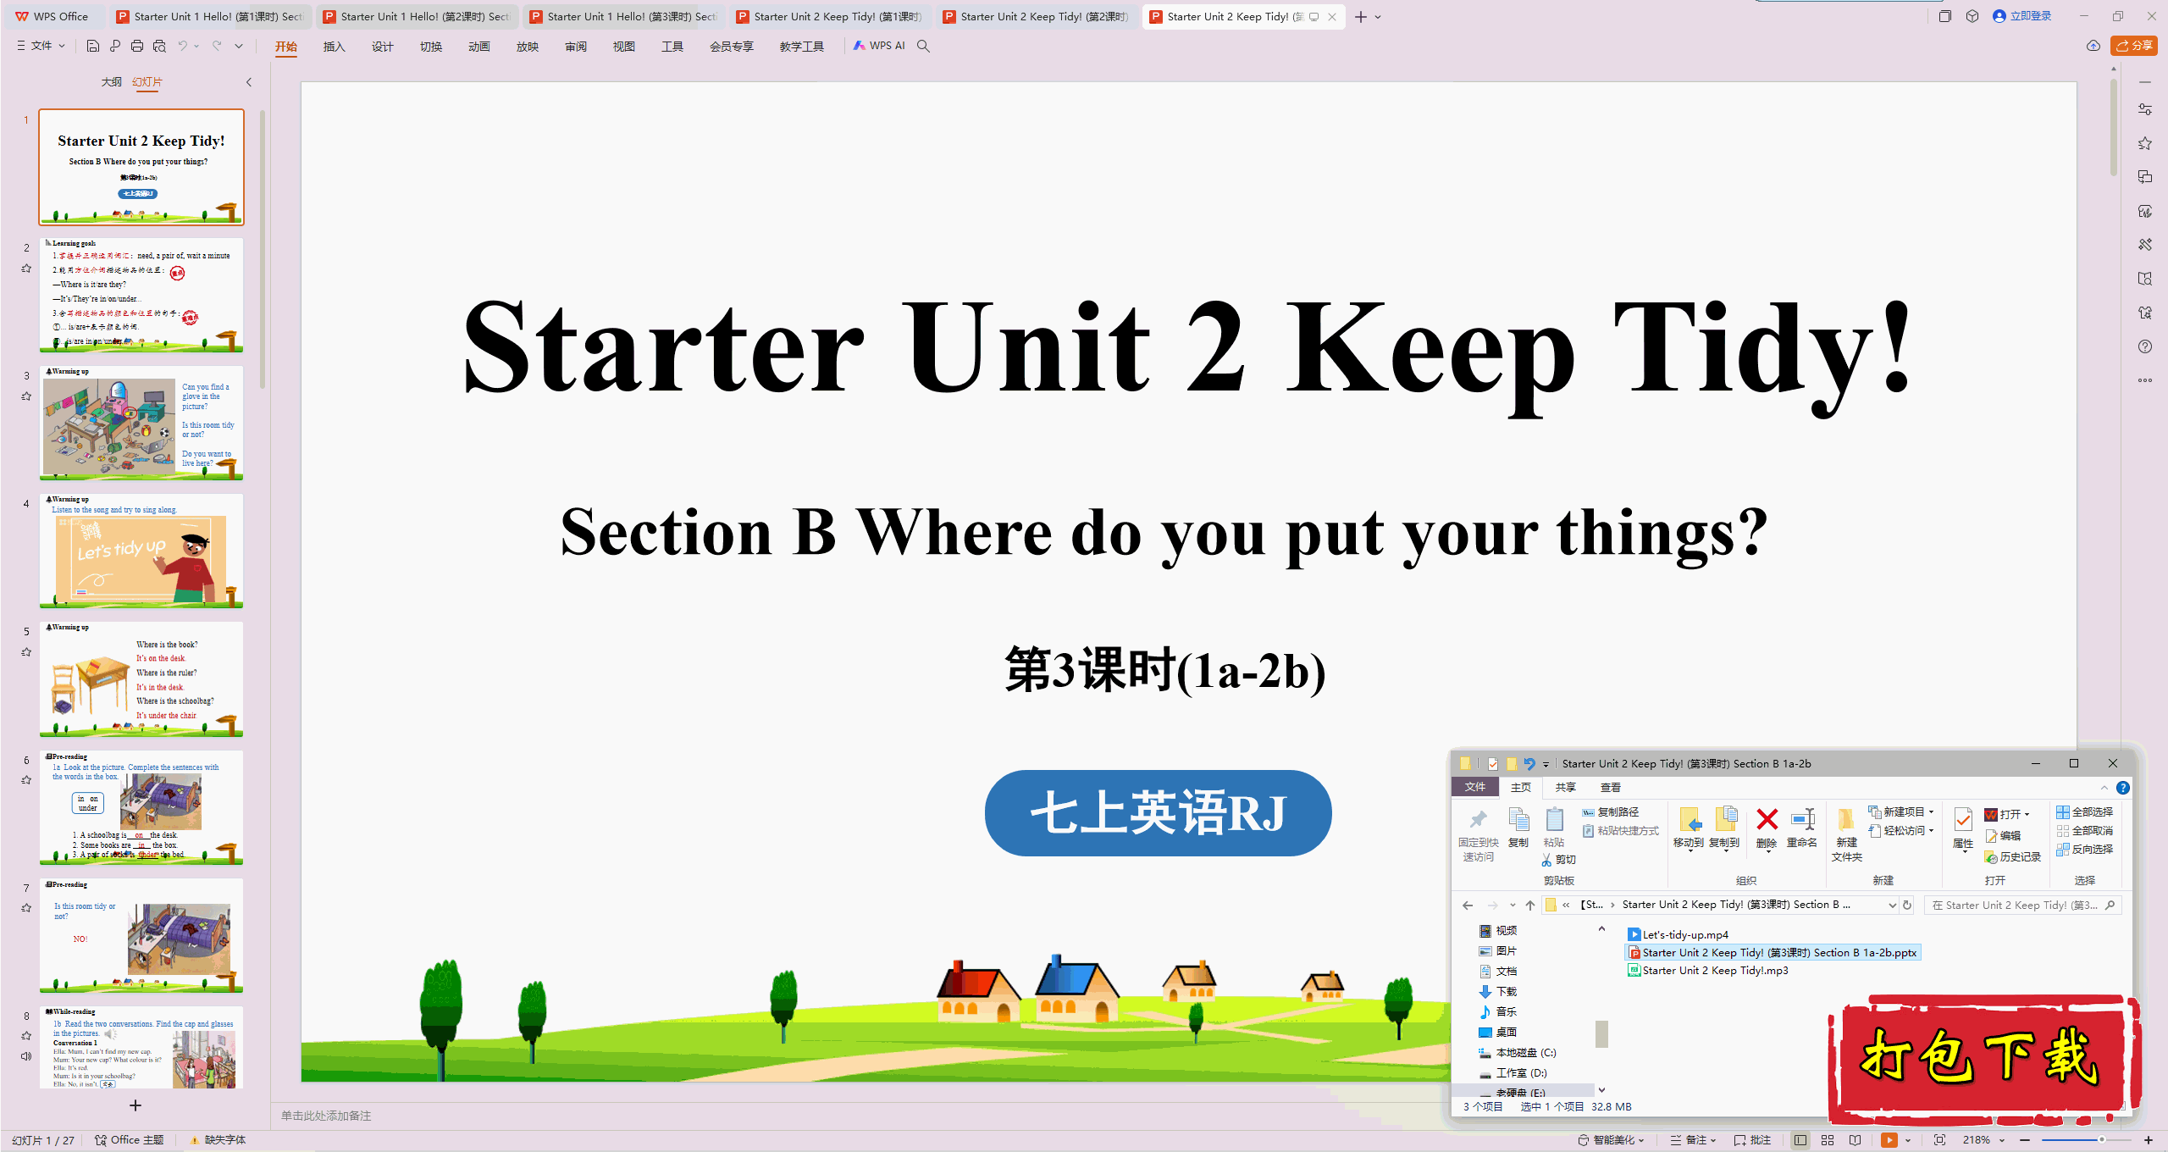Click the more dots in right sidebar
The height and width of the screenshot is (1152, 2168).
[x=2145, y=380]
